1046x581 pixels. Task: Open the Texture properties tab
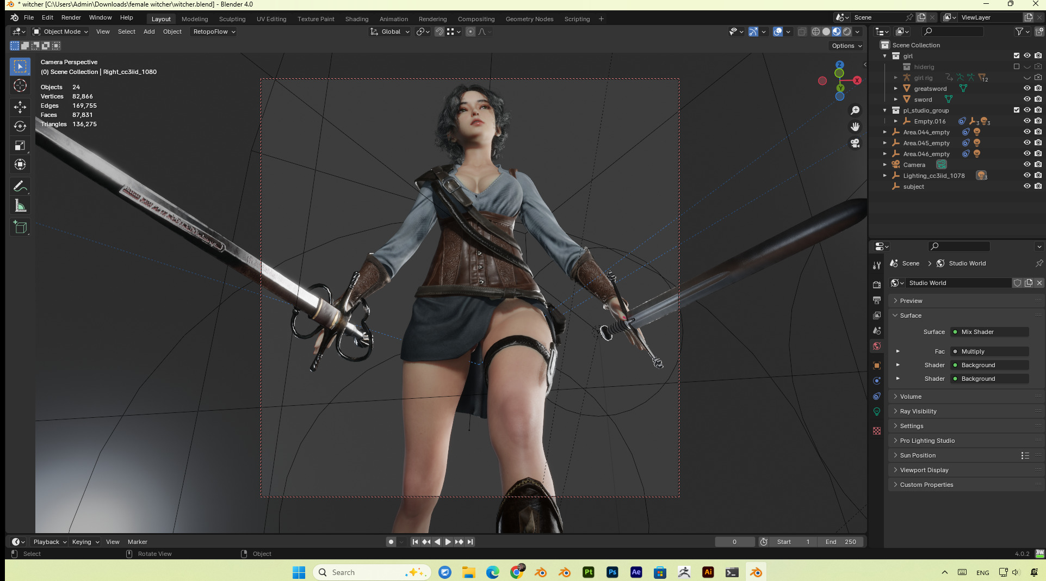tap(877, 430)
